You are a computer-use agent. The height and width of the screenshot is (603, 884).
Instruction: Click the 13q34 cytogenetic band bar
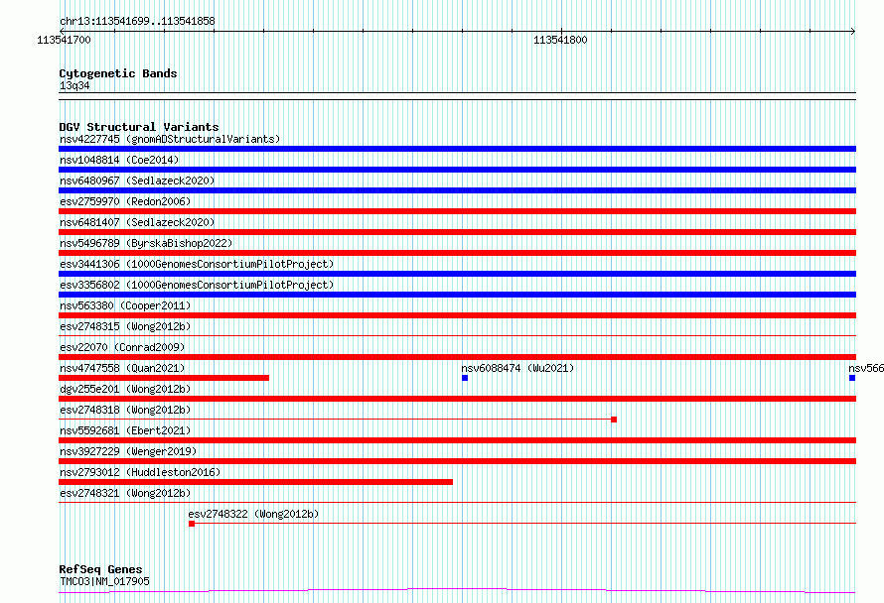[x=457, y=96]
